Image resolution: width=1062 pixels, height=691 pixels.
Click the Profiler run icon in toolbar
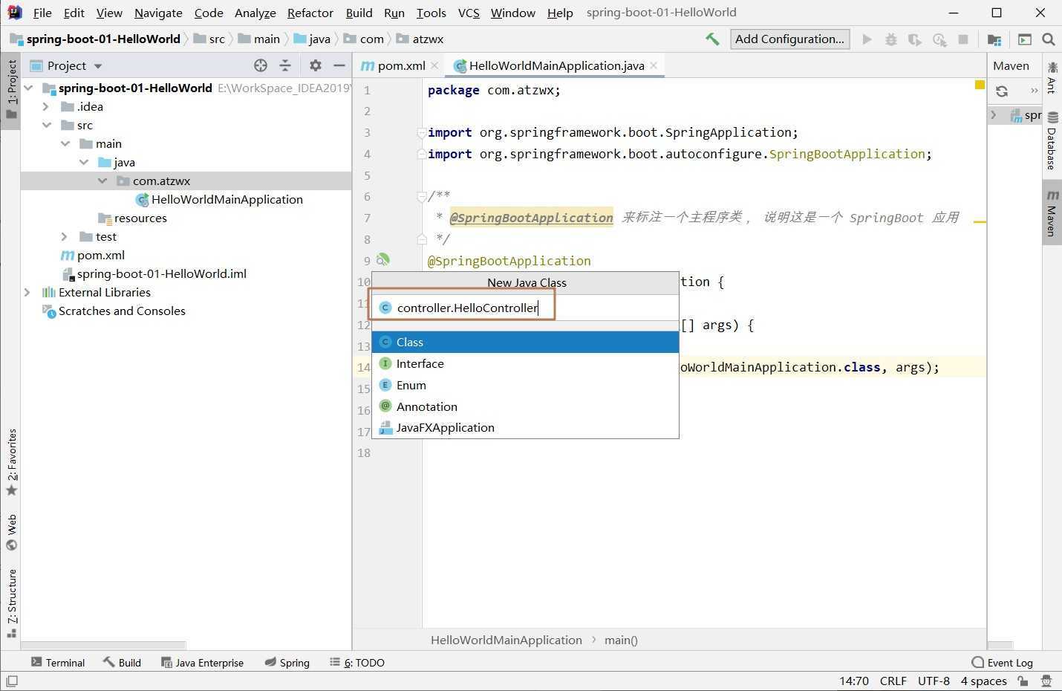[939, 39]
